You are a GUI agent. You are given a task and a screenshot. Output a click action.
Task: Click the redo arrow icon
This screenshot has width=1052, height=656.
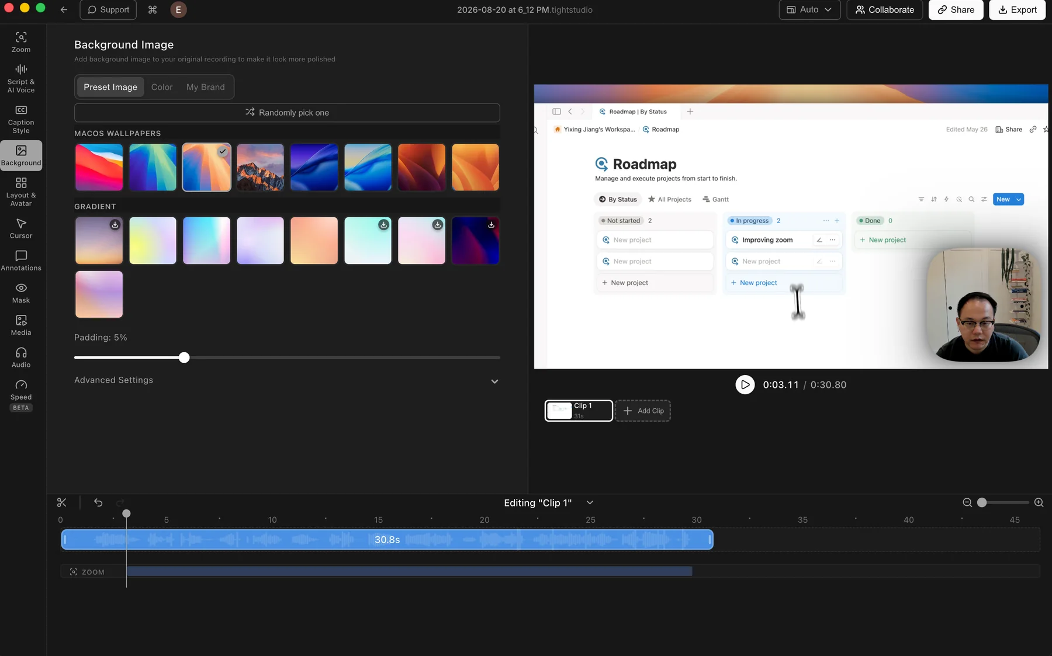pyautogui.click(x=120, y=502)
